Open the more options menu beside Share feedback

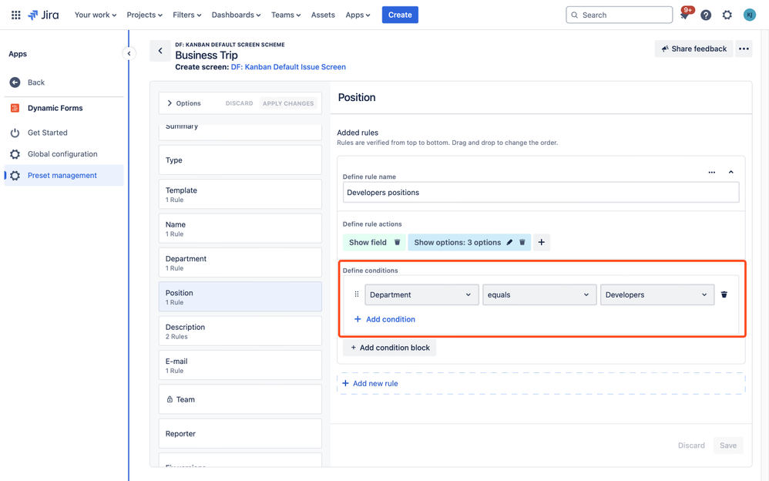click(x=744, y=49)
